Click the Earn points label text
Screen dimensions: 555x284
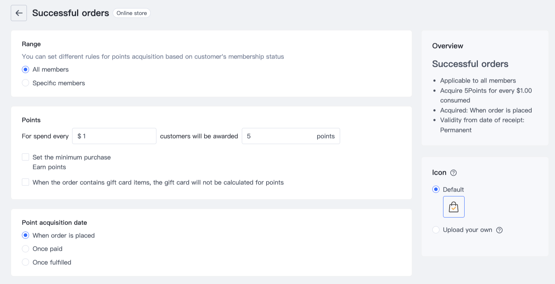pyautogui.click(x=49, y=167)
